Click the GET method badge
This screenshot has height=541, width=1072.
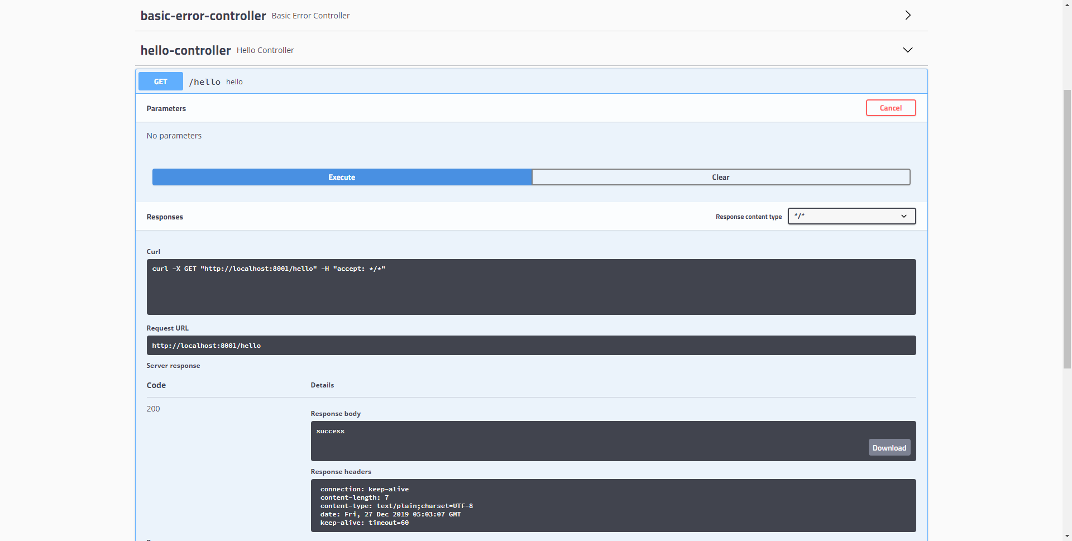pos(161,82)
